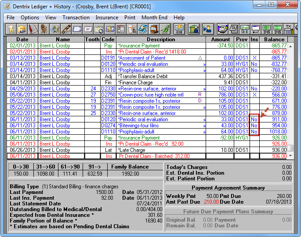Open the File menu
Screen dimensions: 301x237
(x=11, y=18)
